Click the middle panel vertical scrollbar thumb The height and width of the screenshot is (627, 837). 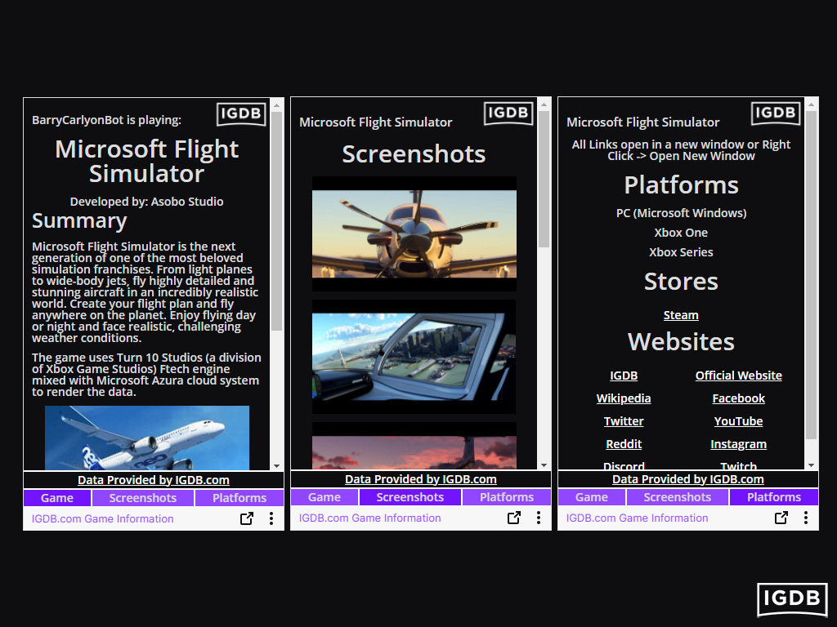coord(544,179)
